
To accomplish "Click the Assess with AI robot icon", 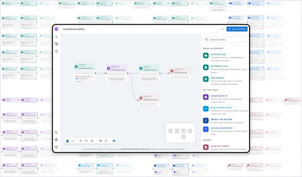I will [x=206, y=97].
